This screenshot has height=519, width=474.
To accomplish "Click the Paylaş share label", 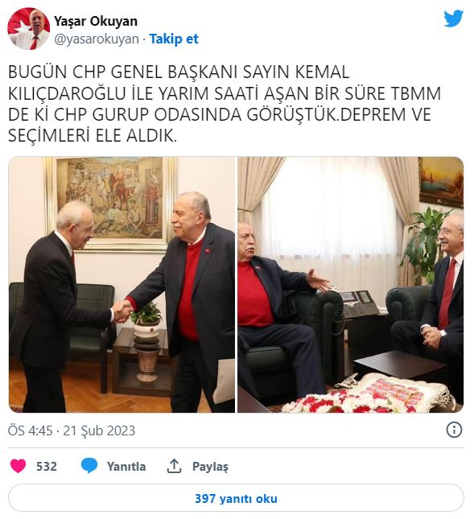I will [x=210, y=467].
